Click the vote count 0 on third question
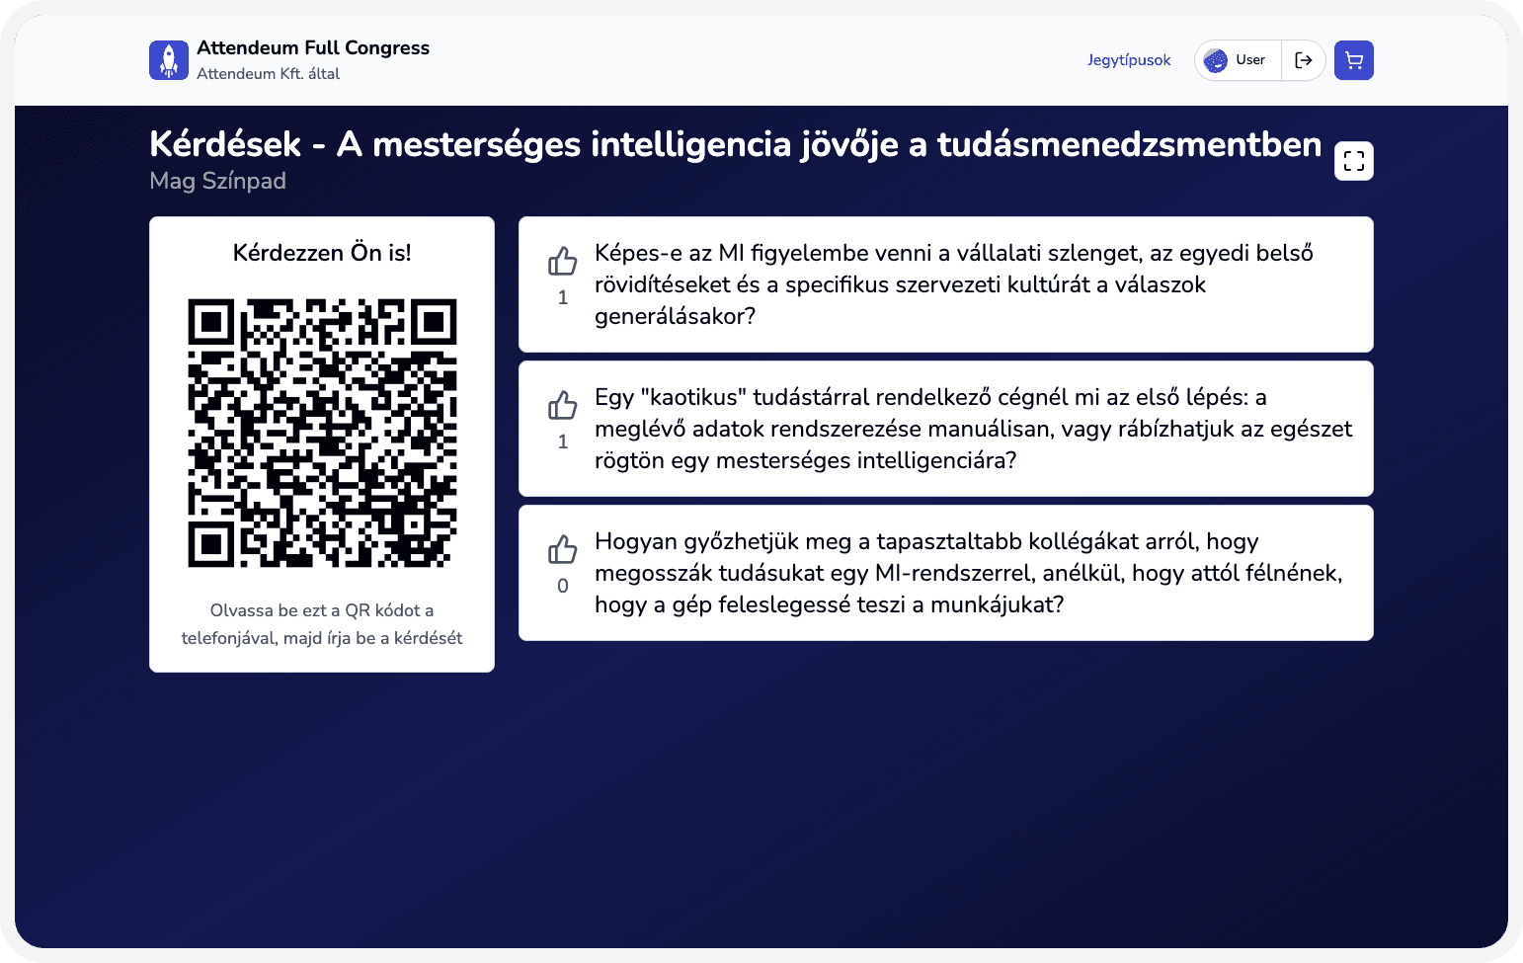1523x963 pixels. pos(563,586)
